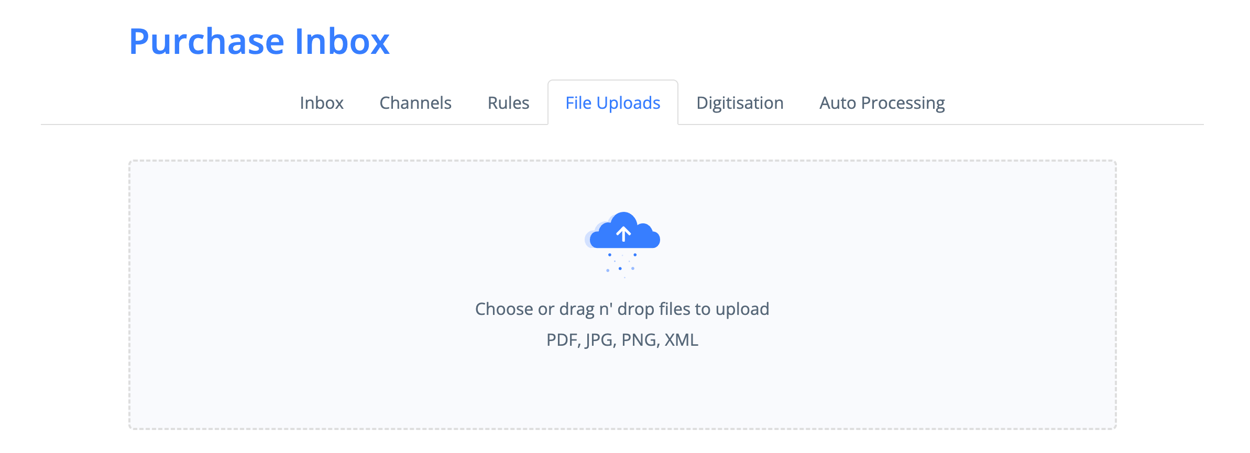The height and width of the screenshot is (453, 1250).
Task: Click the active File Uploads tab
Action: (x=612, y=103)
